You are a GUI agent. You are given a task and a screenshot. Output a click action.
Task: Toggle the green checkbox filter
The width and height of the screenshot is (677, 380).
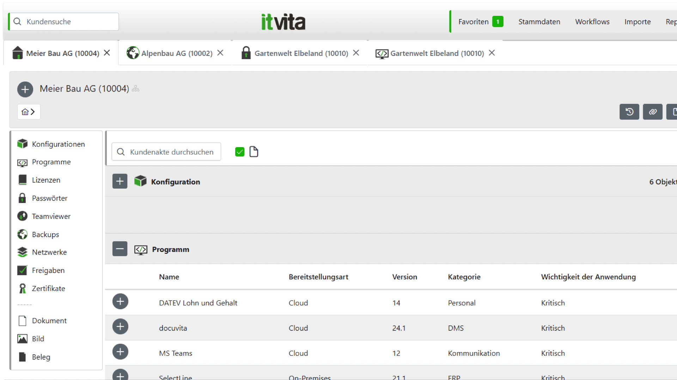pyautogui.click(x=240, y=152)
